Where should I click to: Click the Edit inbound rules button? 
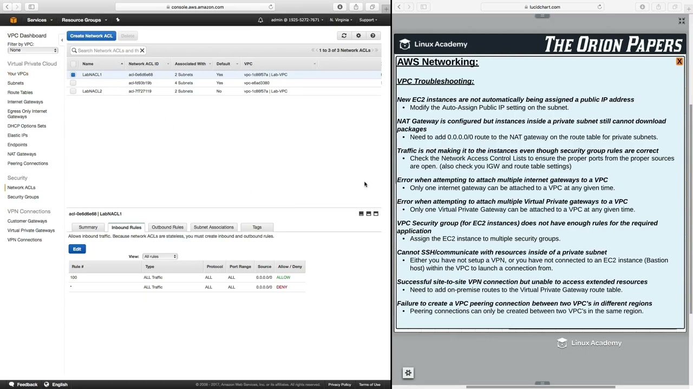click(x=77, y=249)
